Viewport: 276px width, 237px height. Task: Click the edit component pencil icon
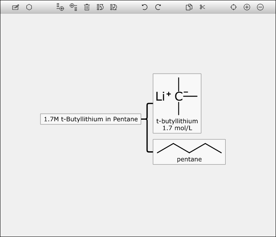(x=15, y=7)
